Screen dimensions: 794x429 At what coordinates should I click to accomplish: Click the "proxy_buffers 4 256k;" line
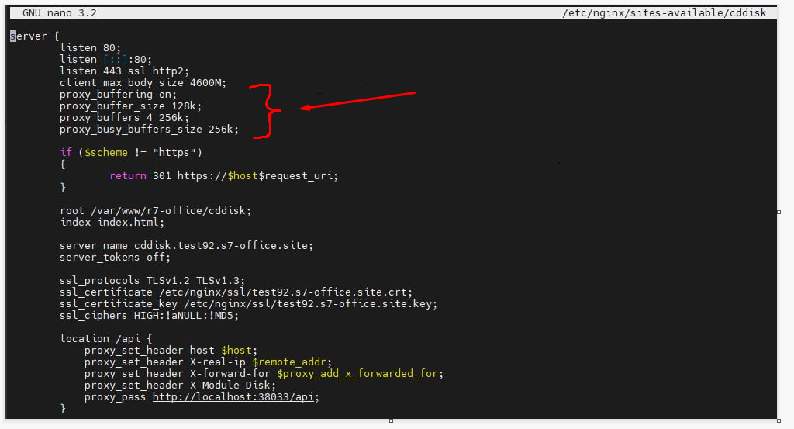click(x=123, y=117)
